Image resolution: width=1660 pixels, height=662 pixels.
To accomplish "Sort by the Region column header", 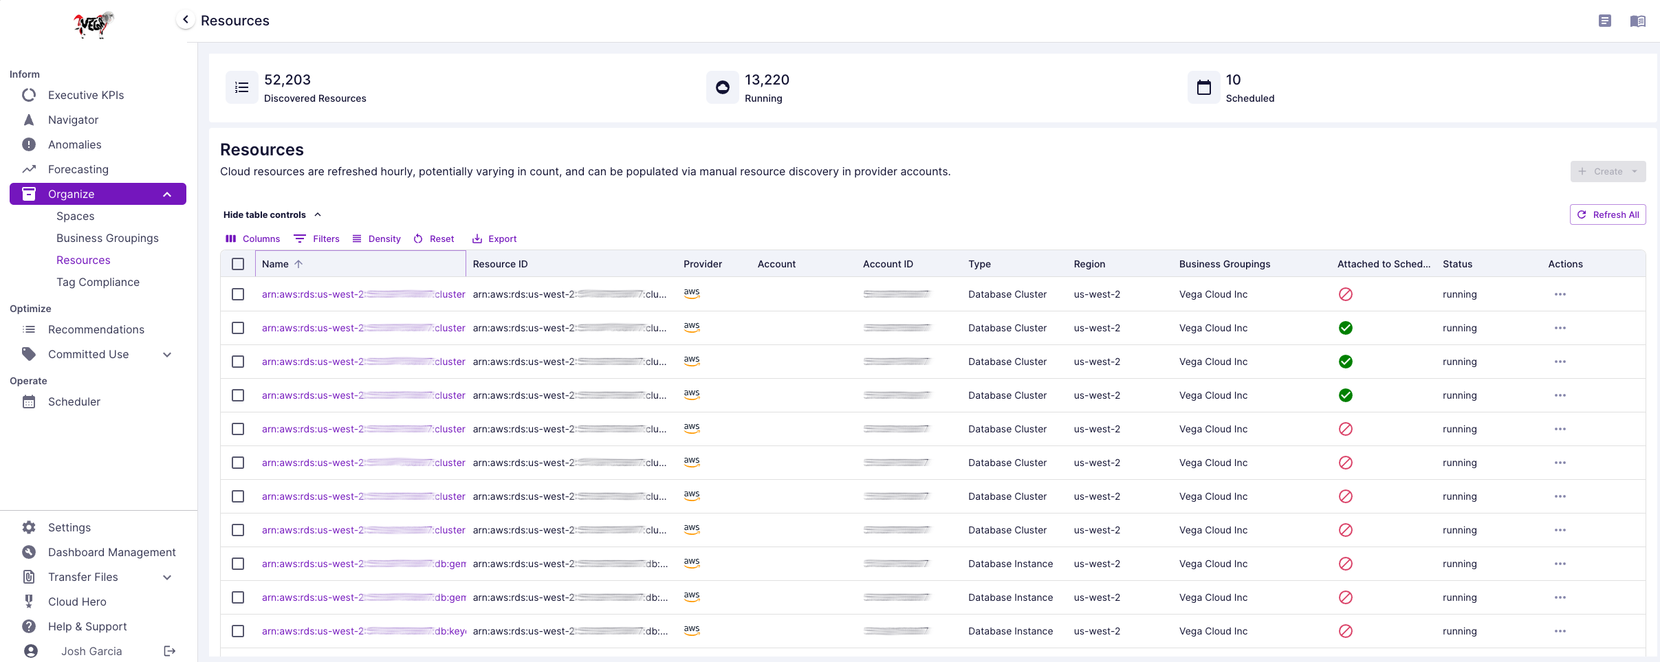I will point(1089,264).
